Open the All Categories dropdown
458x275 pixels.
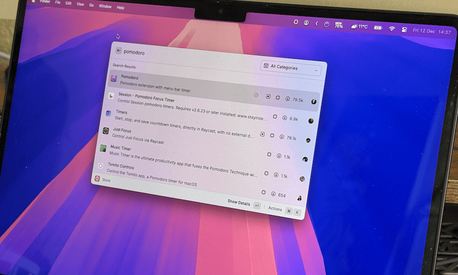[290, 68]
